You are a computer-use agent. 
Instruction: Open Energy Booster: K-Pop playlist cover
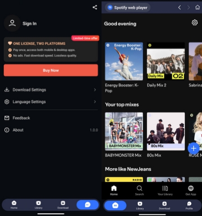click(124, 61)
